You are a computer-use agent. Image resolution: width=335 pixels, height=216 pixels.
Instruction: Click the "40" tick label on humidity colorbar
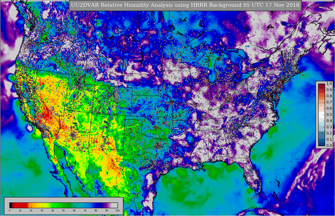[x=53, y=211]
